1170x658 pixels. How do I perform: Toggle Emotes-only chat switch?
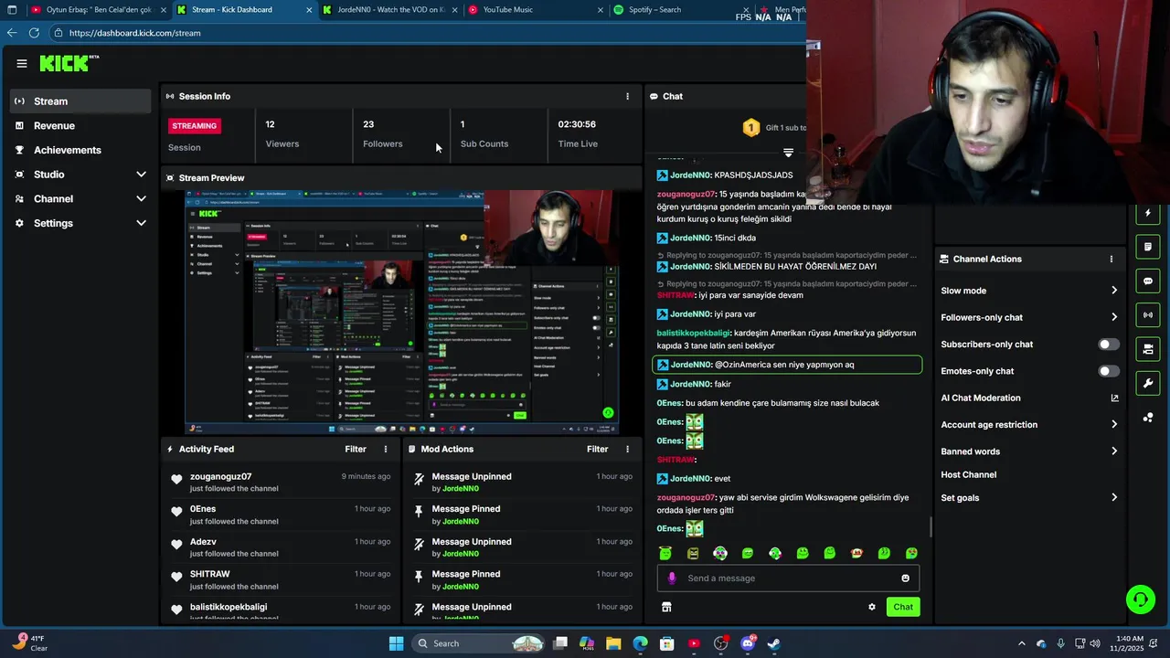click(x=1108, y=371)
